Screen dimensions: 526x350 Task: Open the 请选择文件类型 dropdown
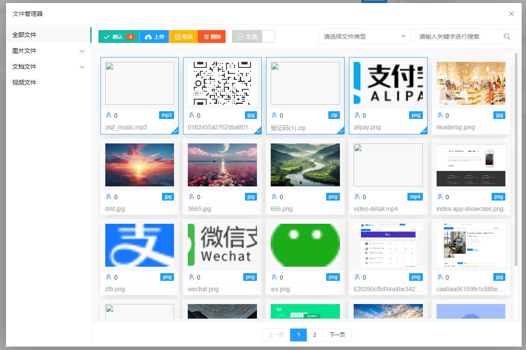(x=364, y=37)
